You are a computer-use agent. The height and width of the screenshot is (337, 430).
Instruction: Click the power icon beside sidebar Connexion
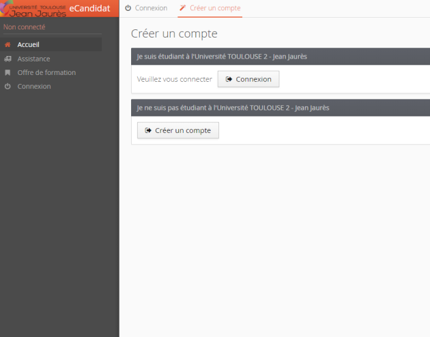click(8, 87)
